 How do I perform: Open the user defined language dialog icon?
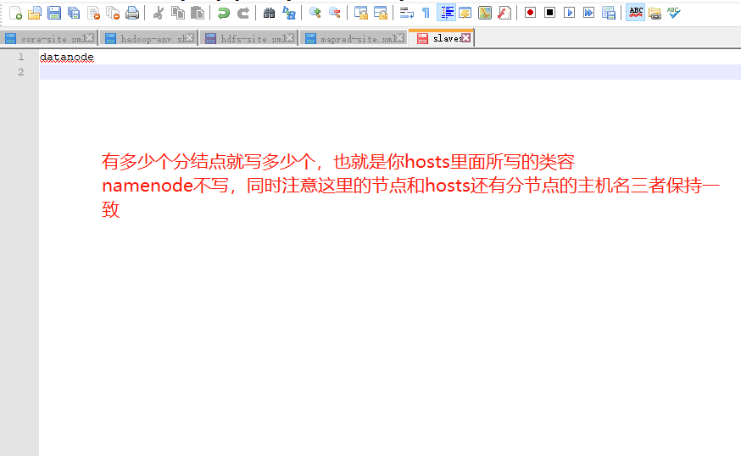pyautogui.click(x=465, y=13)
